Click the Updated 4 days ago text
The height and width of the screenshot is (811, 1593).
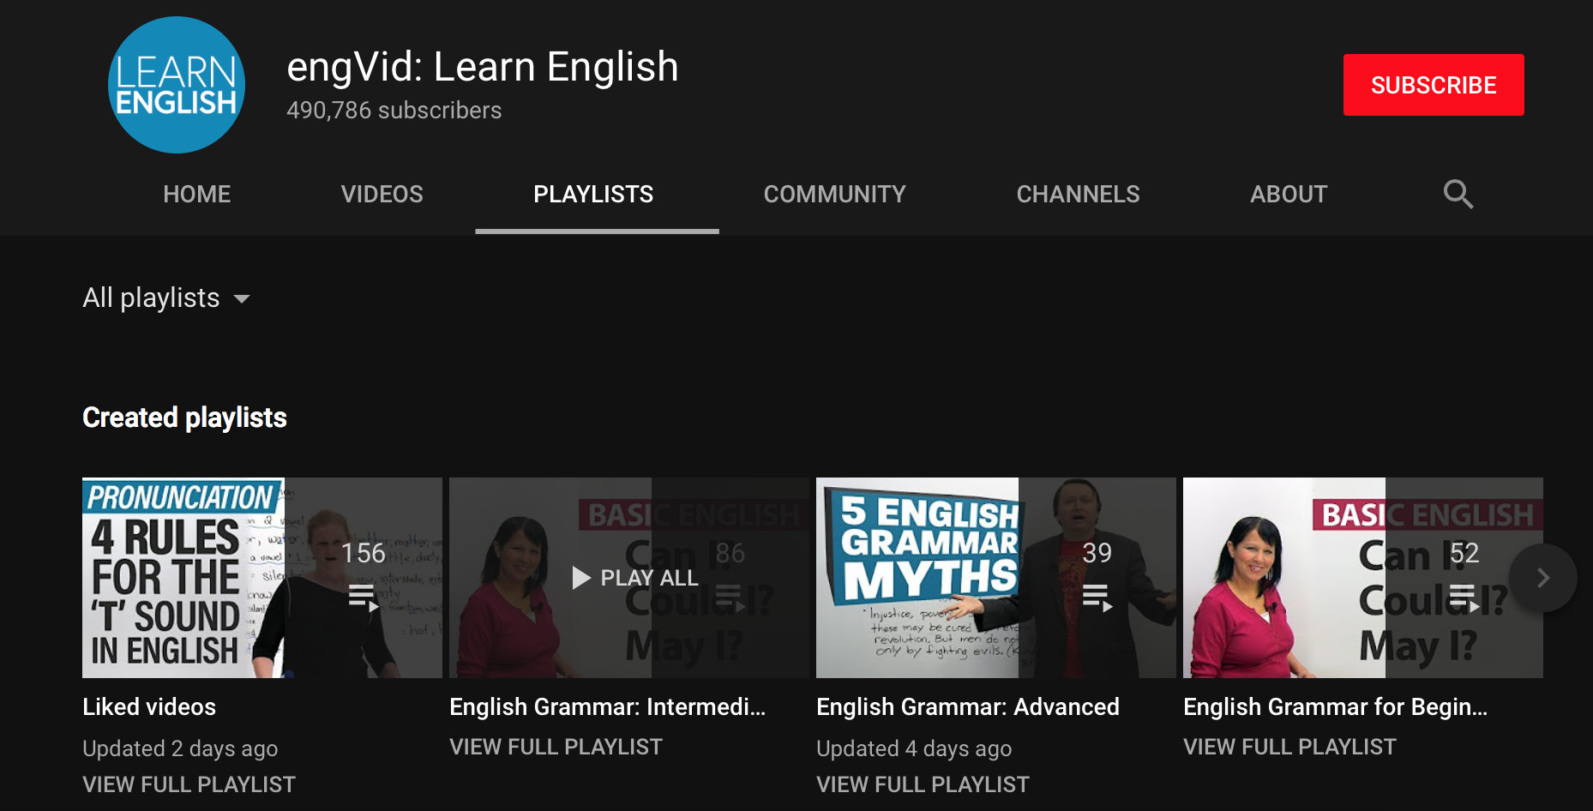914,748
